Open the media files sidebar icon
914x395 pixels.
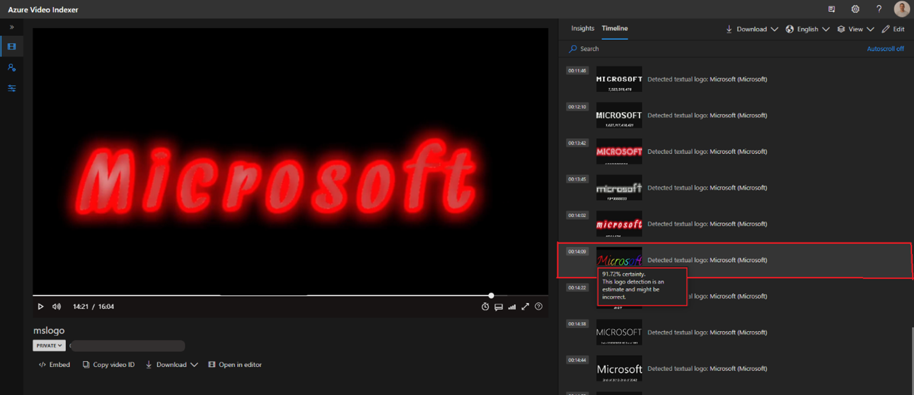tap(12, 47)
